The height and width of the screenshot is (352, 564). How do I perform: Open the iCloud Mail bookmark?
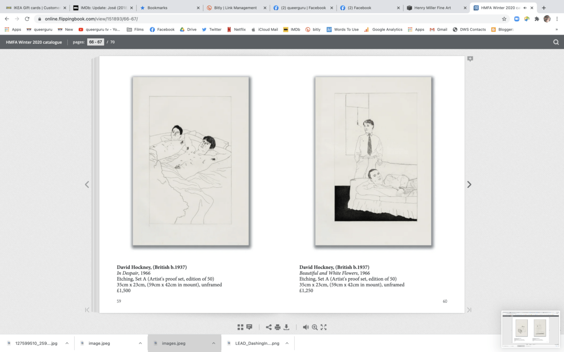coord(265,29)
